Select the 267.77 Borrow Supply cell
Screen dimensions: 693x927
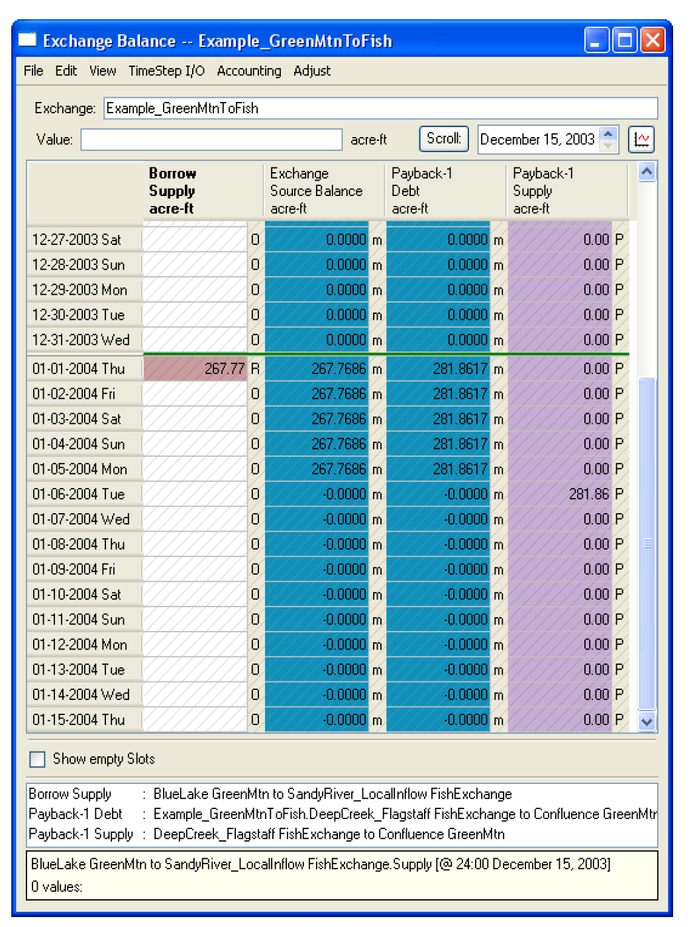pos(195,369)
